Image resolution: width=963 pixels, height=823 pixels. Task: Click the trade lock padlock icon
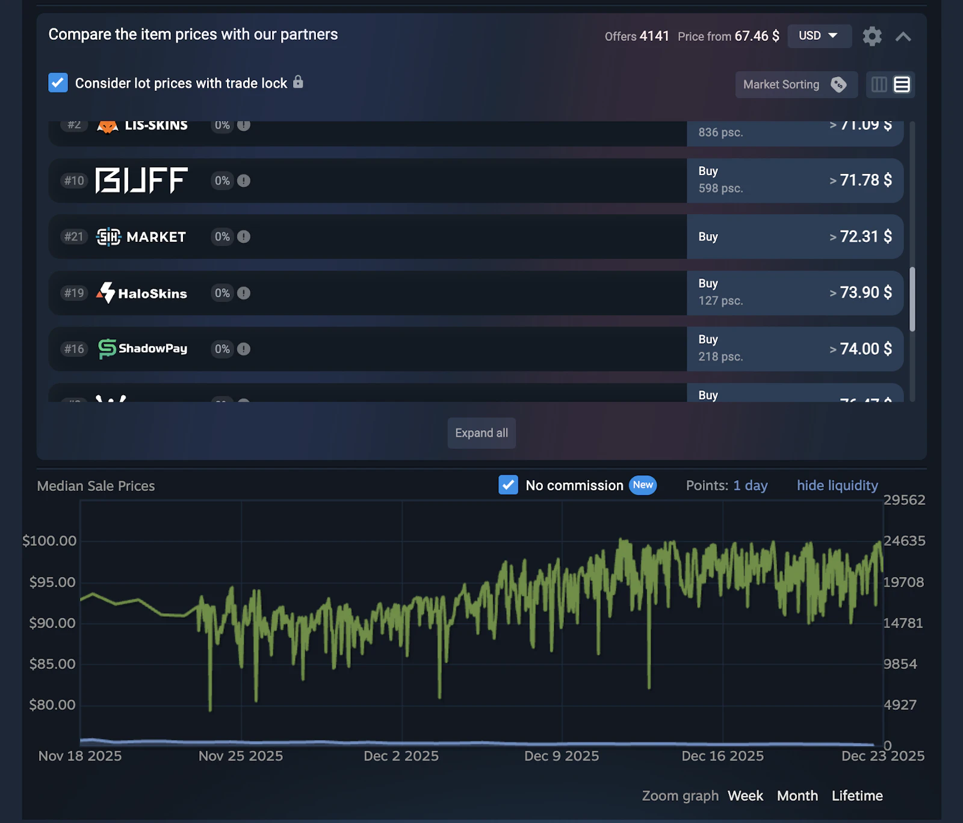pos(298,82)
